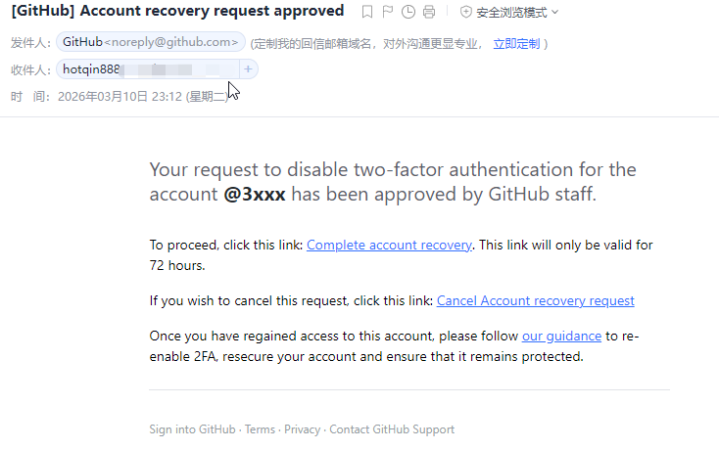Screen dimensions: 719x450
Task: Open the Privacy footer link
Action: pyautogui.click(x=302, y=429)
